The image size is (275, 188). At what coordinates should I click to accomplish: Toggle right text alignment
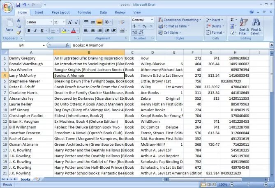(99, 30)
